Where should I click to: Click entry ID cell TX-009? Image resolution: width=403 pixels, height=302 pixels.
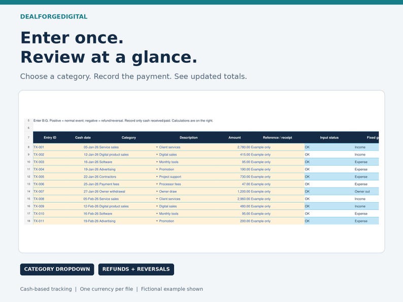tap(39, 206)
